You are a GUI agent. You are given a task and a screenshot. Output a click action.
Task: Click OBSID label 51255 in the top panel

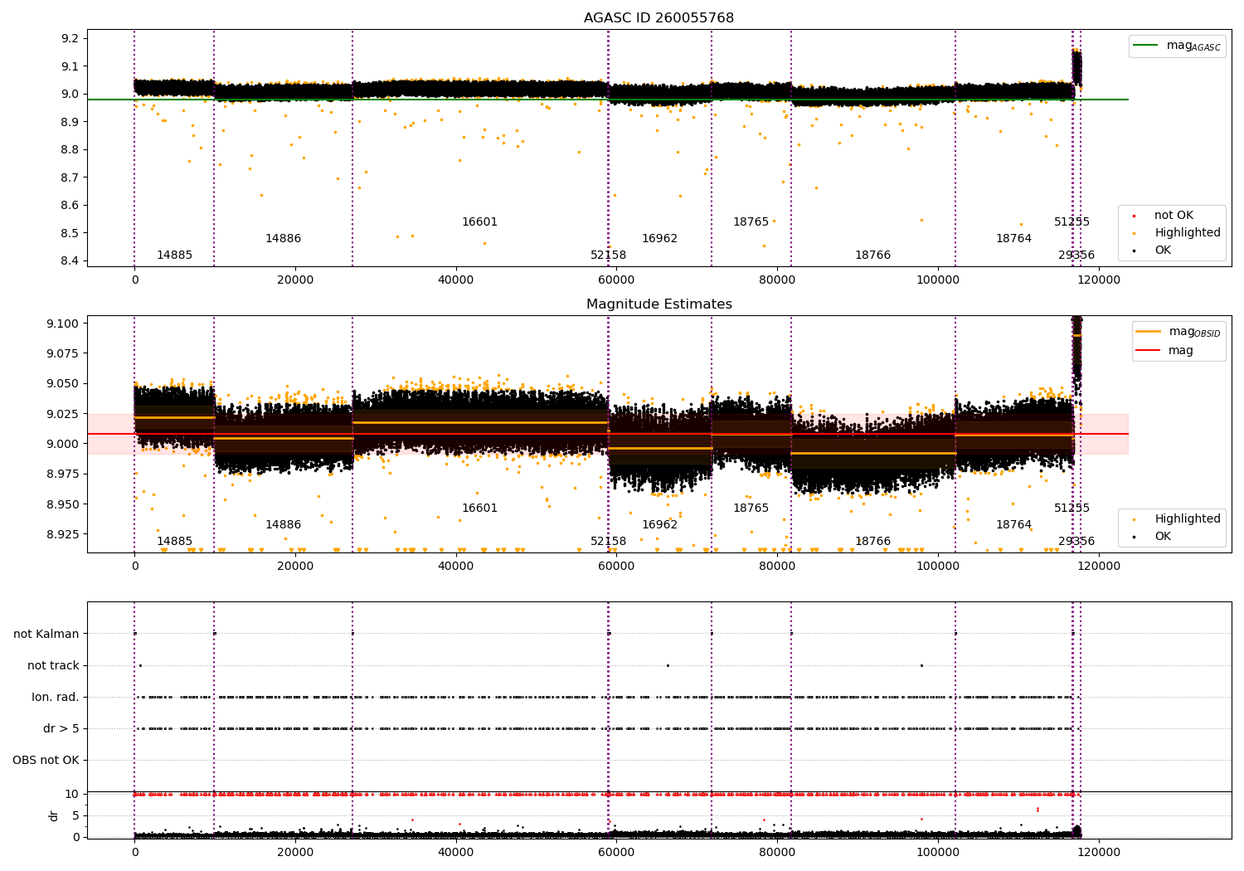1071,221
